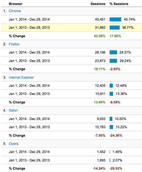Click the % Change label under Internet Explorer

(17, 102)
